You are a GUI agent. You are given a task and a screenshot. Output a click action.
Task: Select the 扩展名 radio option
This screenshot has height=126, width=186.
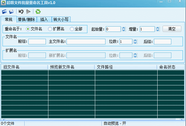(x=50, y=29)
